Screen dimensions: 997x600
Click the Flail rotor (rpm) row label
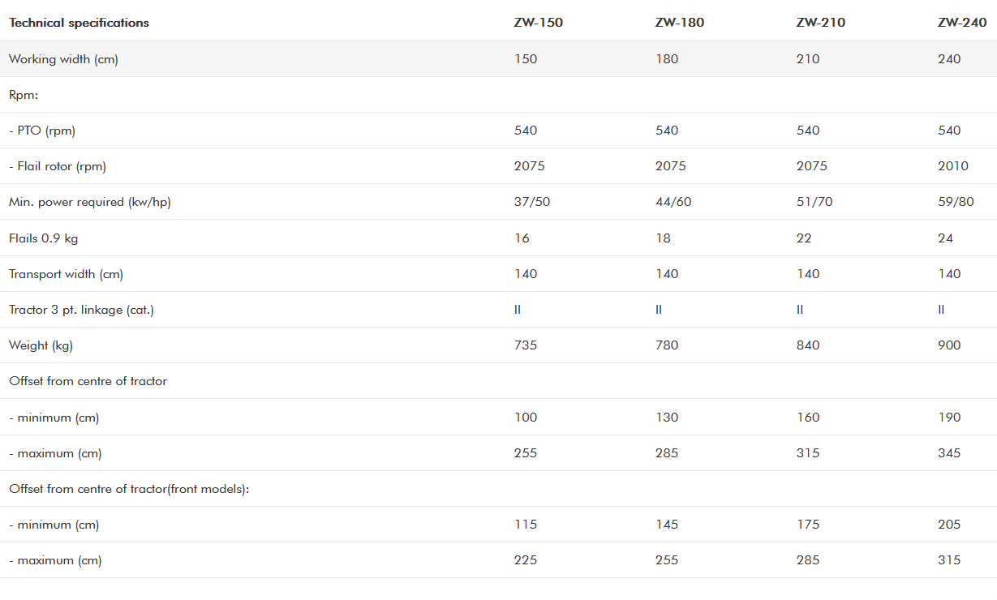tap(58, 166)
